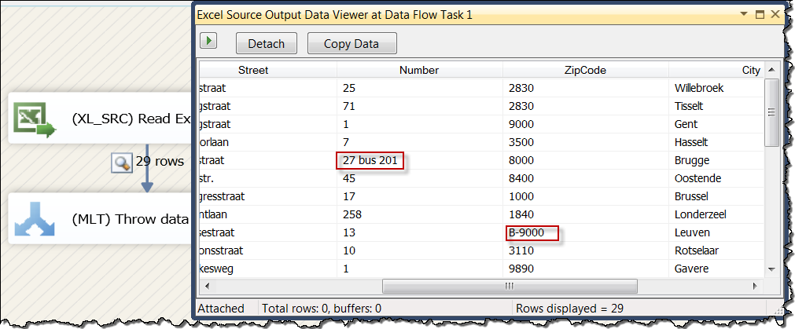Click the Excel Source component icon

pyautogui.click(x=33, y=118)
